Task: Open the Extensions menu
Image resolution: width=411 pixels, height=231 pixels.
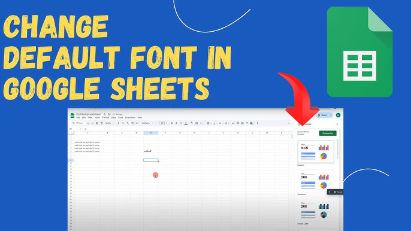Action: 130,118
